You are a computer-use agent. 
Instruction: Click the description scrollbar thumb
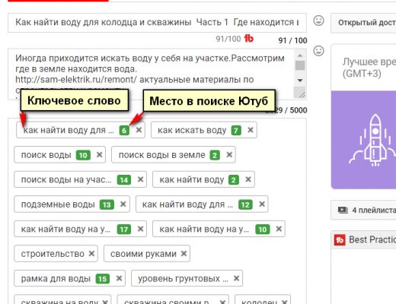pos(300,65)
